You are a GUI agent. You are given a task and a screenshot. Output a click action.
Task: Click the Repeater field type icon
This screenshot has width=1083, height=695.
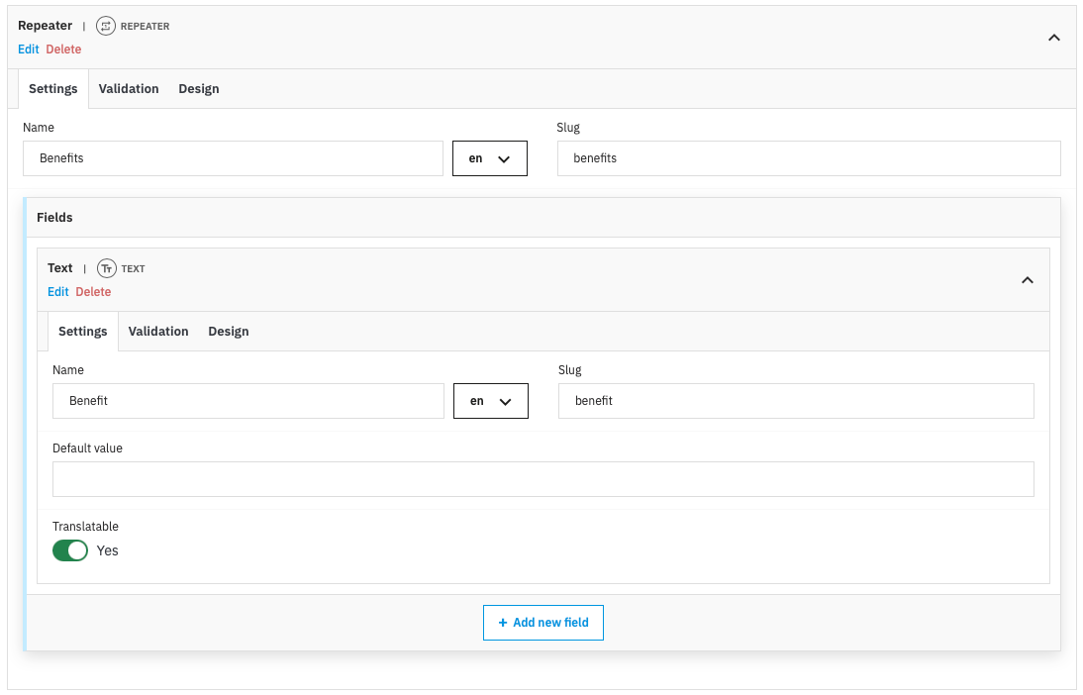pos(106,26)
